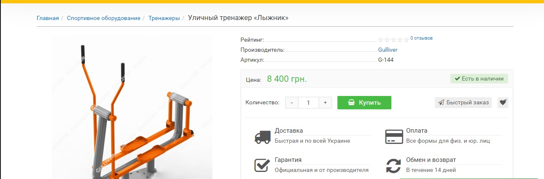Open Спортивное оборудование breadcrumb link

coord(104,18)
